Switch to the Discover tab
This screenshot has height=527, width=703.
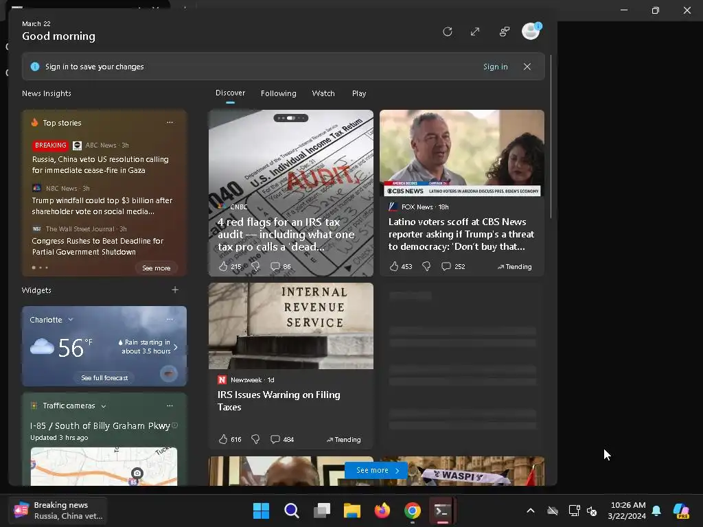coord(231,93)
